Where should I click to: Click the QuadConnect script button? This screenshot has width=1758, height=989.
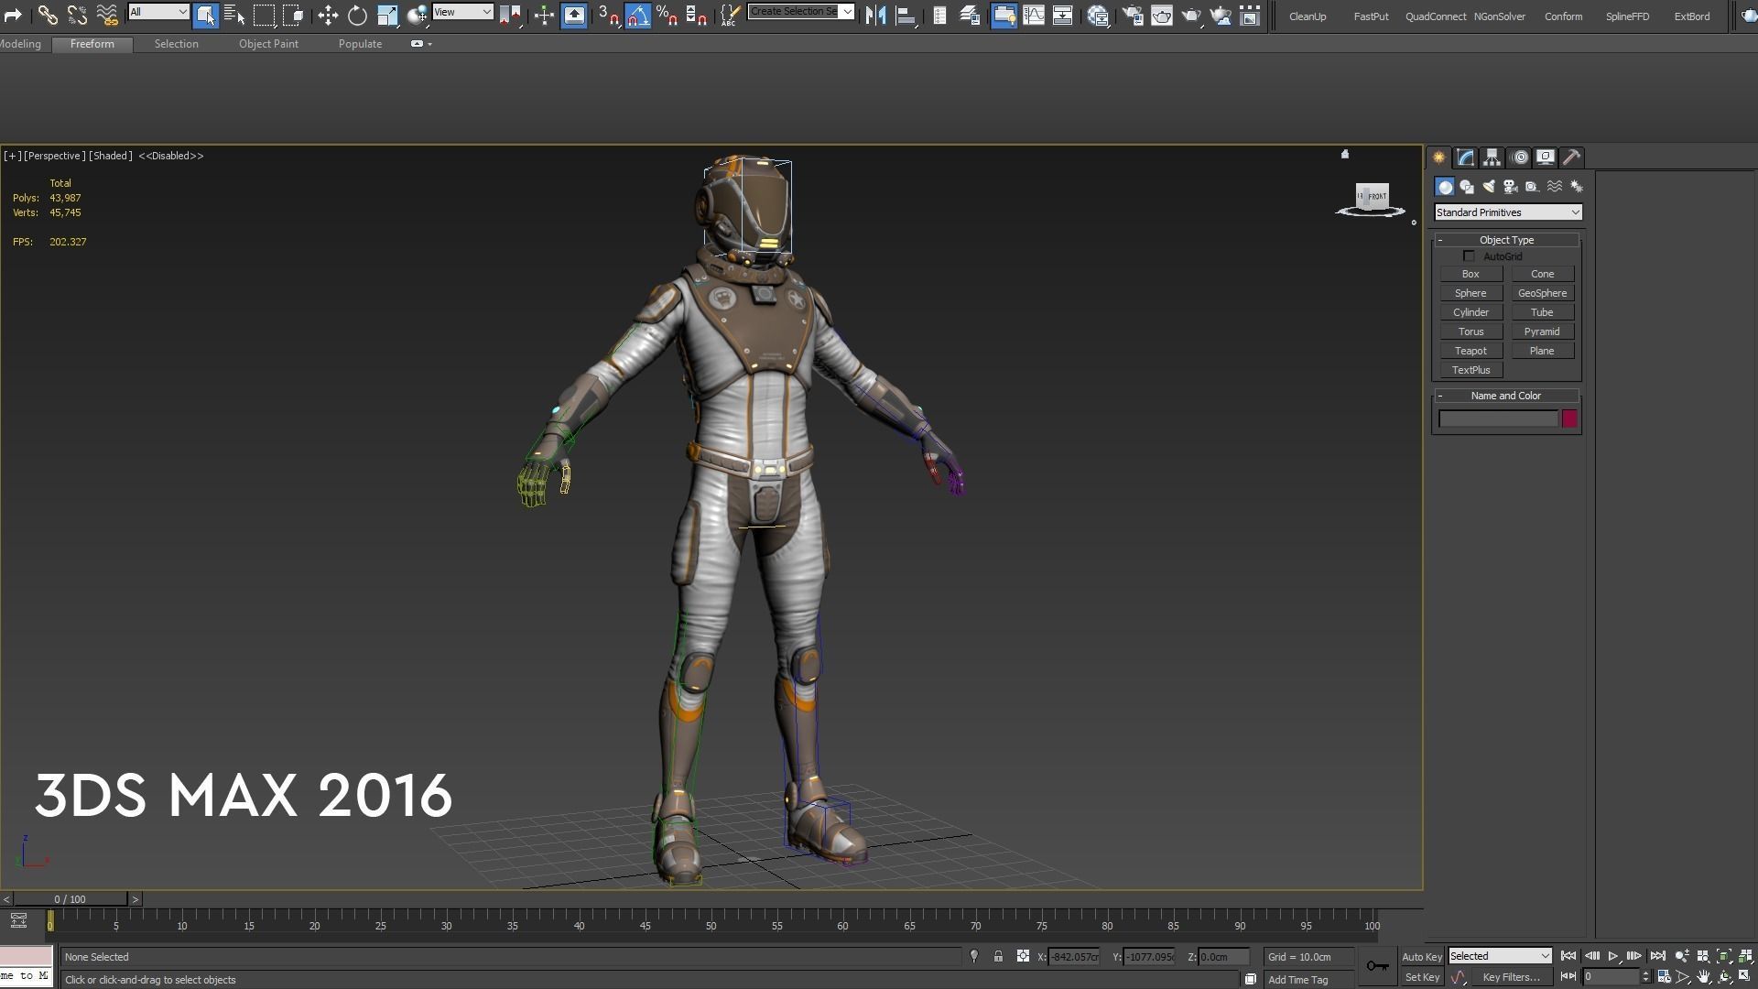pyautogui.click(x=1435, y=16)
